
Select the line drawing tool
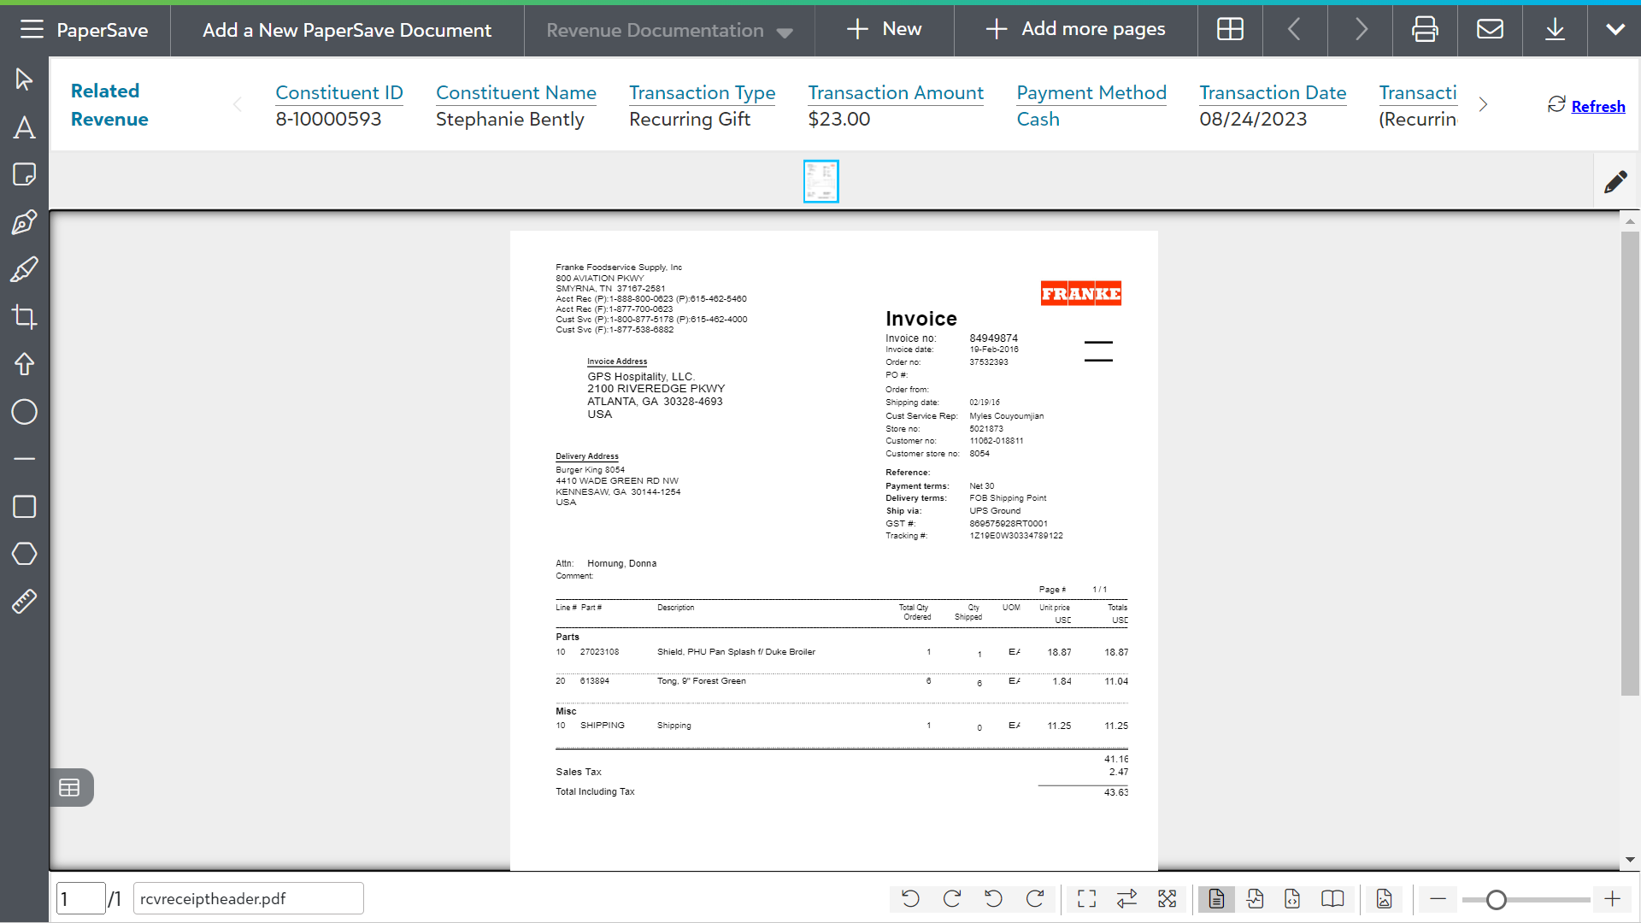click(24, 459)
